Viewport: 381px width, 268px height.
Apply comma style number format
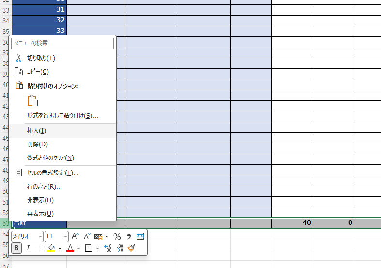[129, 236]
